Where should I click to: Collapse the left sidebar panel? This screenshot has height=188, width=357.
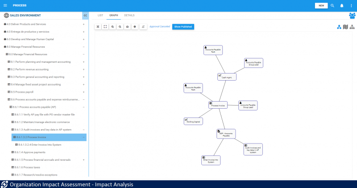click(x=85, y=15)
